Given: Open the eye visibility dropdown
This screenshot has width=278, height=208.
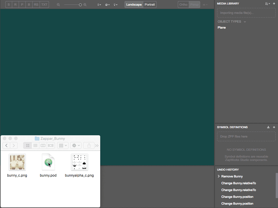Looking at the screenshot, I should [205, 5].
